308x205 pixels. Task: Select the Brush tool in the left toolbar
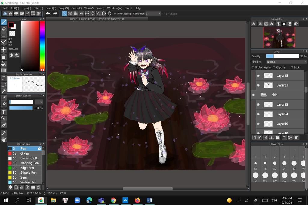4,22
